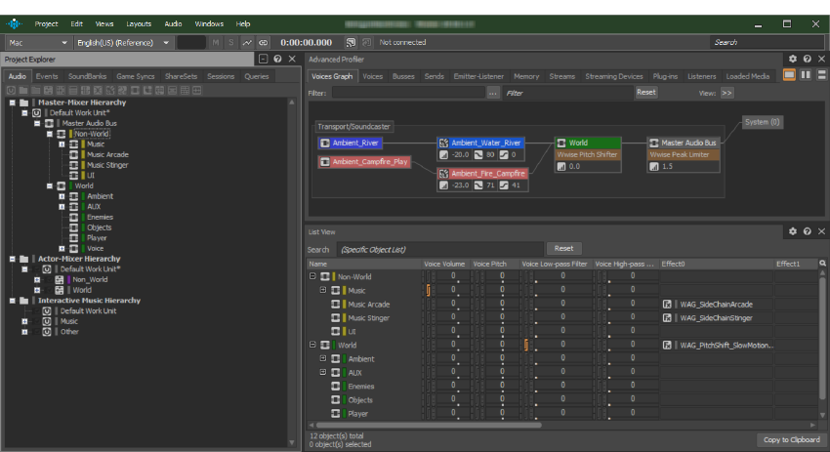
Task: Open the Layouts menu
Action: 139,22
